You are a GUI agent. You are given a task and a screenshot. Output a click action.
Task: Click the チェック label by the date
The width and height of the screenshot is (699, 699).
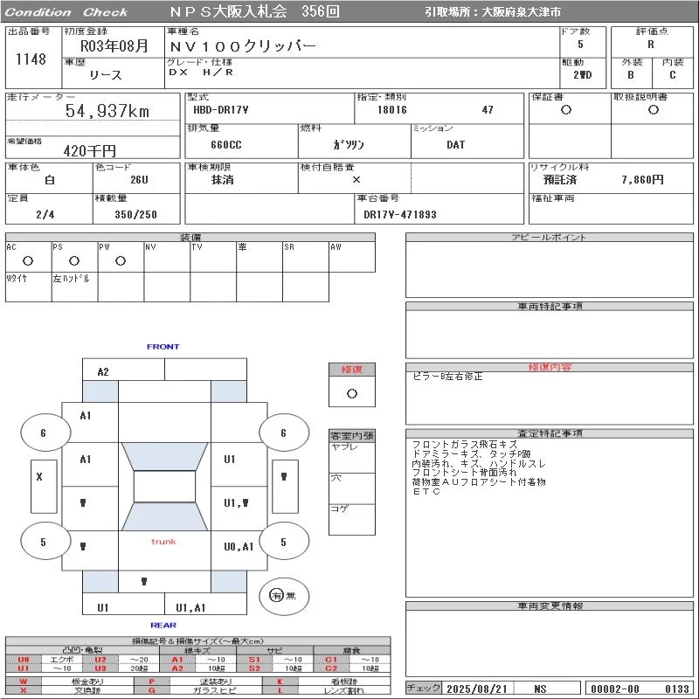click(x=424, y=689)
